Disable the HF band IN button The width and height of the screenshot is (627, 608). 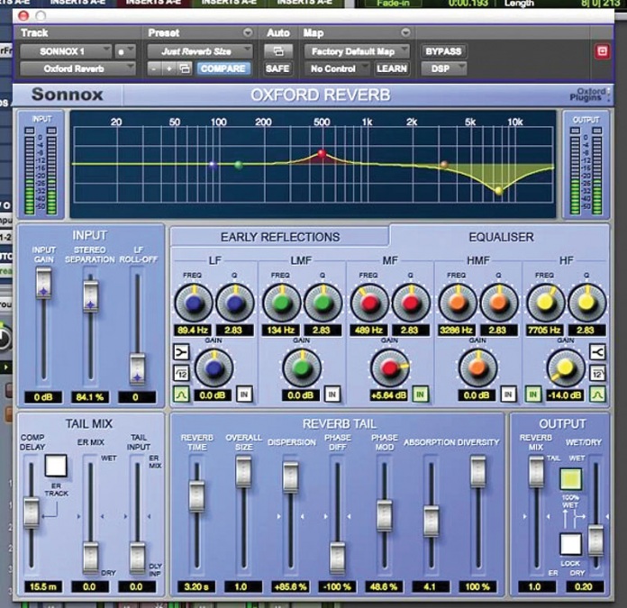click(533, 395)
